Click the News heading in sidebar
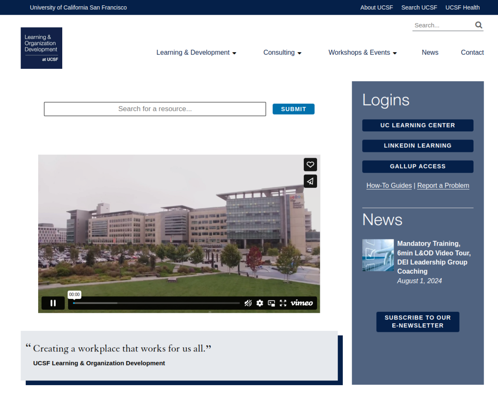 tap(382, 220)
